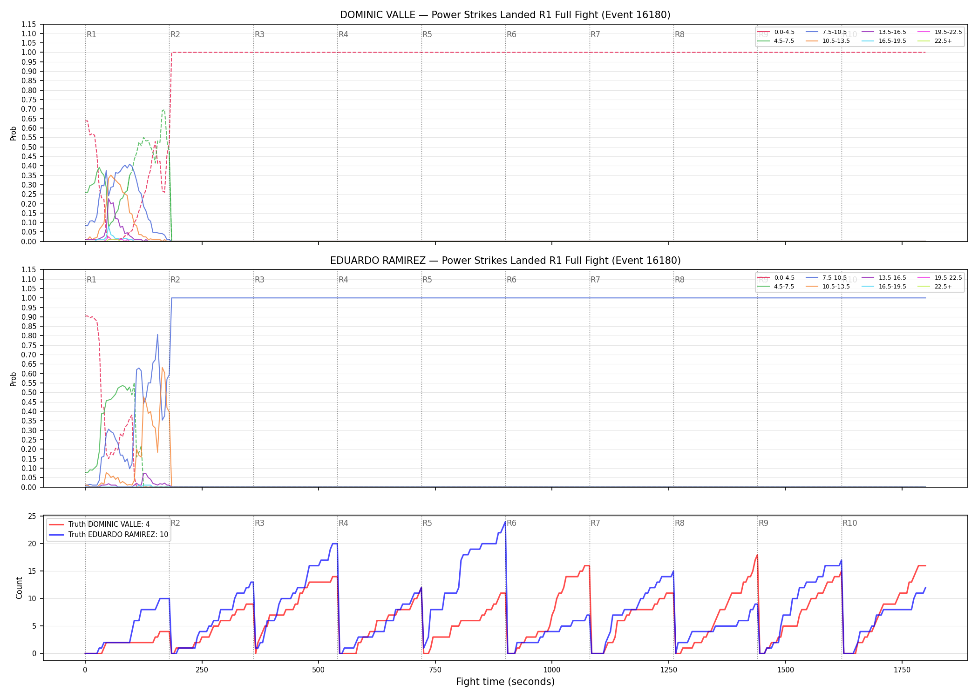Click the R5 round marker in Ramirez chart
Image resolution: width=978 pixels, height=698 pixels.
(427, 280)
